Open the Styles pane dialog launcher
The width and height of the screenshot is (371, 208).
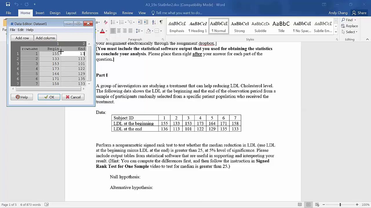tap(337, 39)
